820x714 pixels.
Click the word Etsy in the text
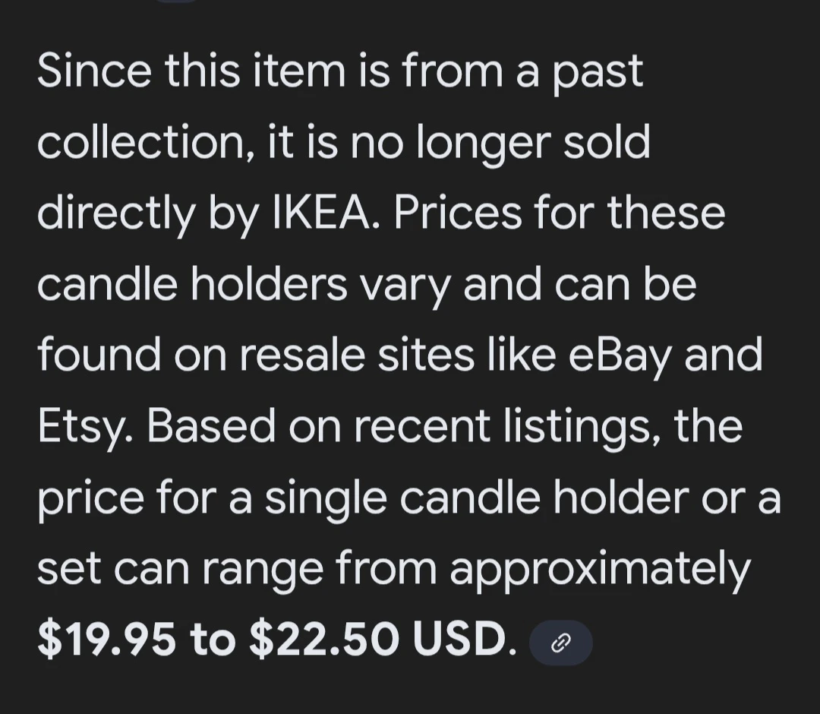click(x=87, y=427)
